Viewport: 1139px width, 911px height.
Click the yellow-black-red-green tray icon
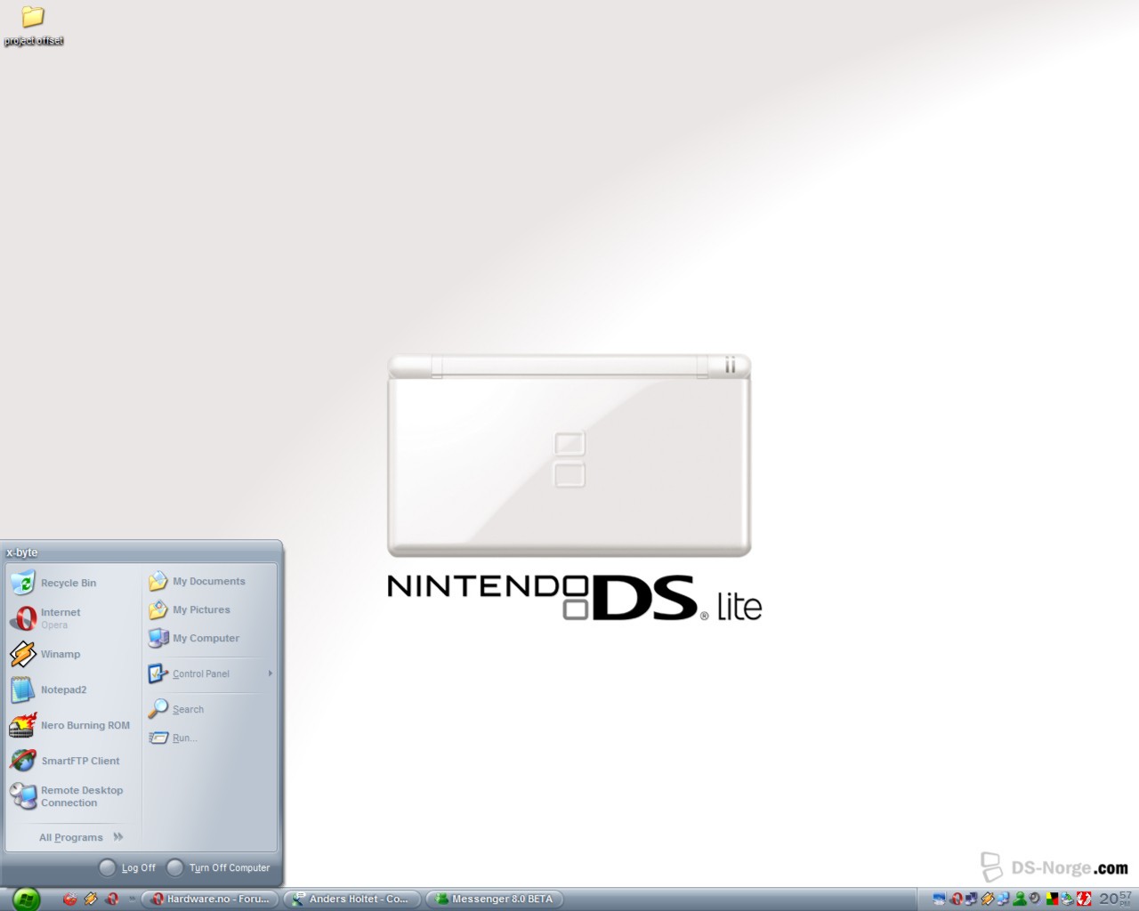tap(1052, 899)
